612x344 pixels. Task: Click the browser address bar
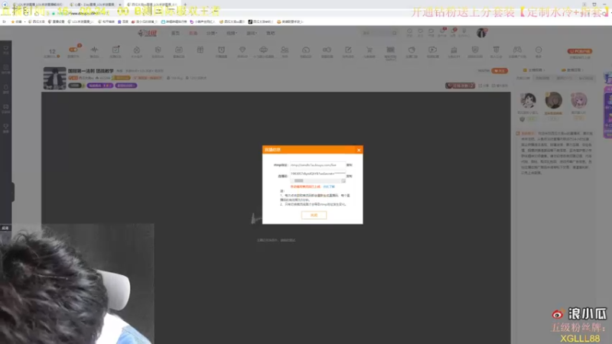tap(297, 13)
